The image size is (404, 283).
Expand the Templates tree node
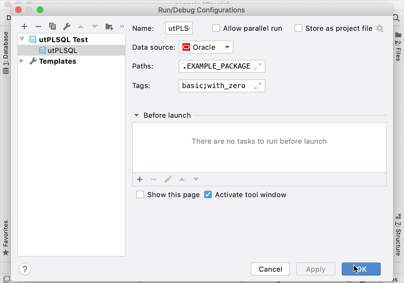tap(22, 61)
